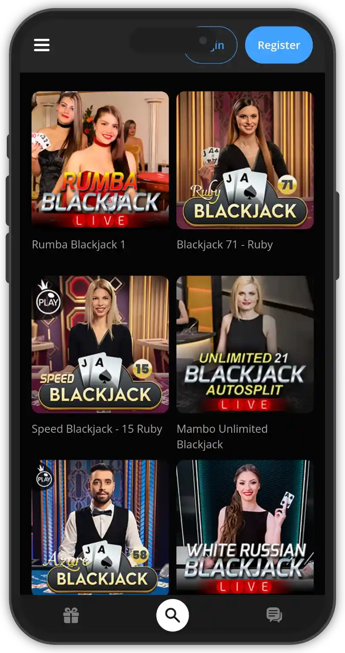Viewport: 345px width, 653px height.
Task: Click the Login button
Action: pyautogui.click(x=210, y=45)
